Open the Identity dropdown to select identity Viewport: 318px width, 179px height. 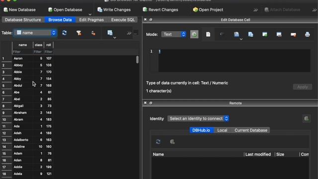198,118
